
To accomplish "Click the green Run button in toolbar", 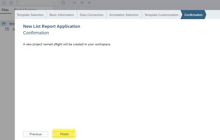I will (x=63, y=3).
